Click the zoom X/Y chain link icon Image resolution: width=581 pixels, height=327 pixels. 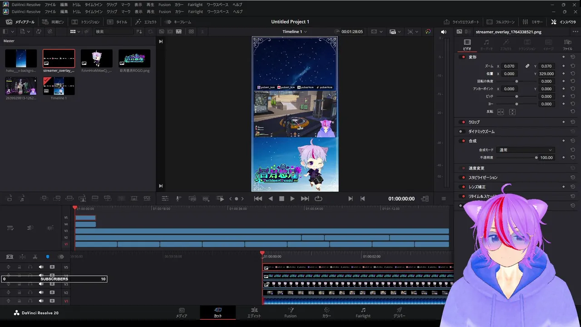(x=527, y=66)
